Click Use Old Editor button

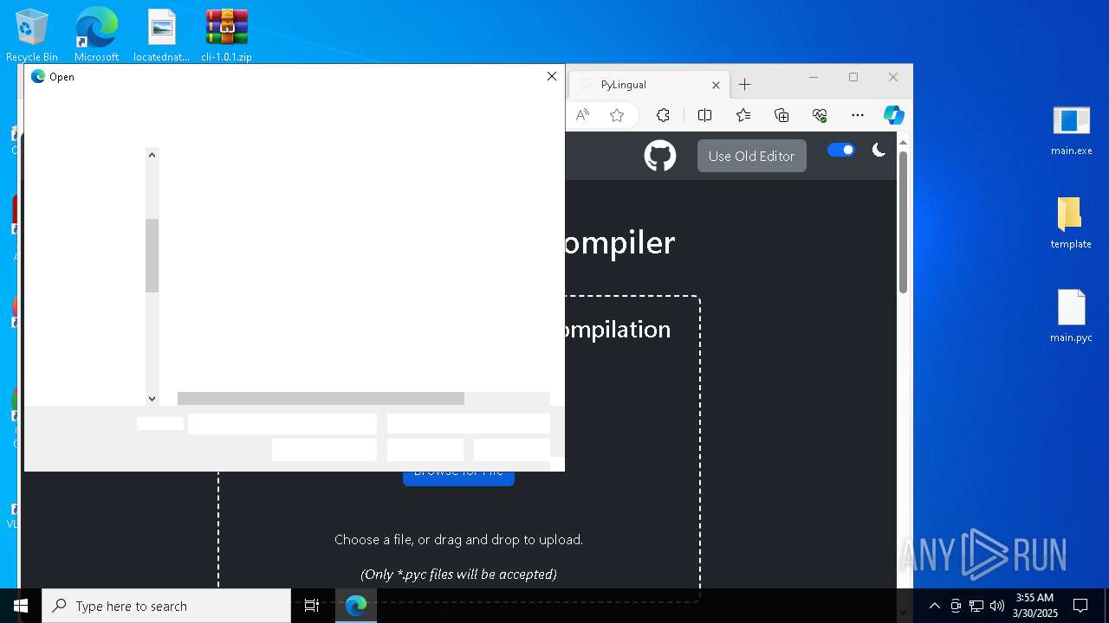click(x=751, y=156)
